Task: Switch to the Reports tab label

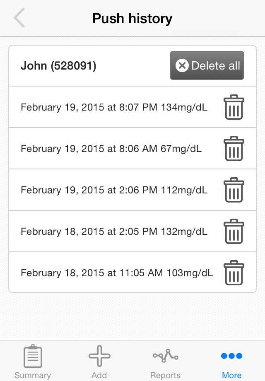Action: [x=165, y=375]
